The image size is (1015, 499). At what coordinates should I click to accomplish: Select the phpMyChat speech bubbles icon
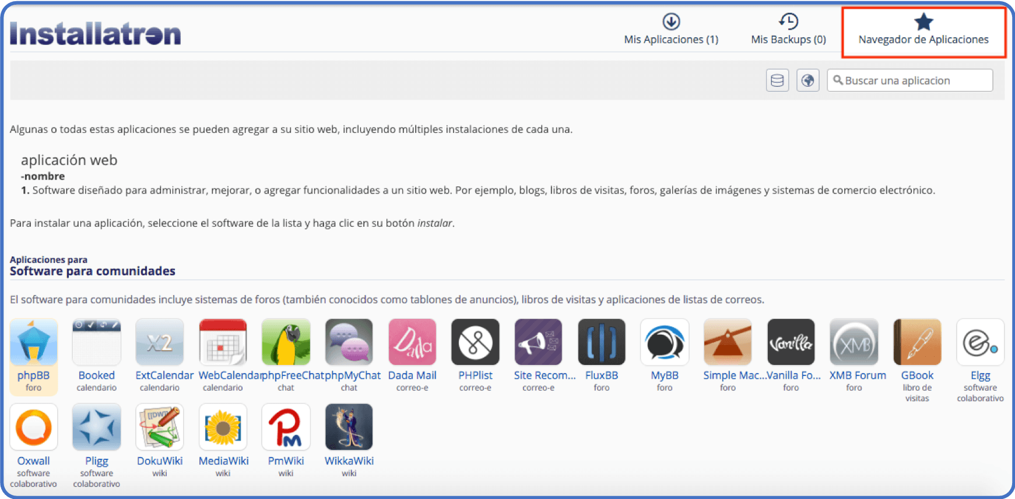(349, 342)
